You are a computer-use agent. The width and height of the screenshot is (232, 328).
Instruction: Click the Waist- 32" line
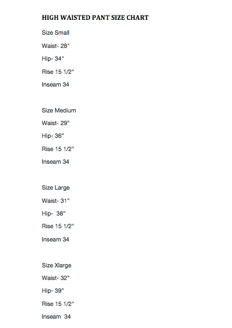tap(56, 278)
